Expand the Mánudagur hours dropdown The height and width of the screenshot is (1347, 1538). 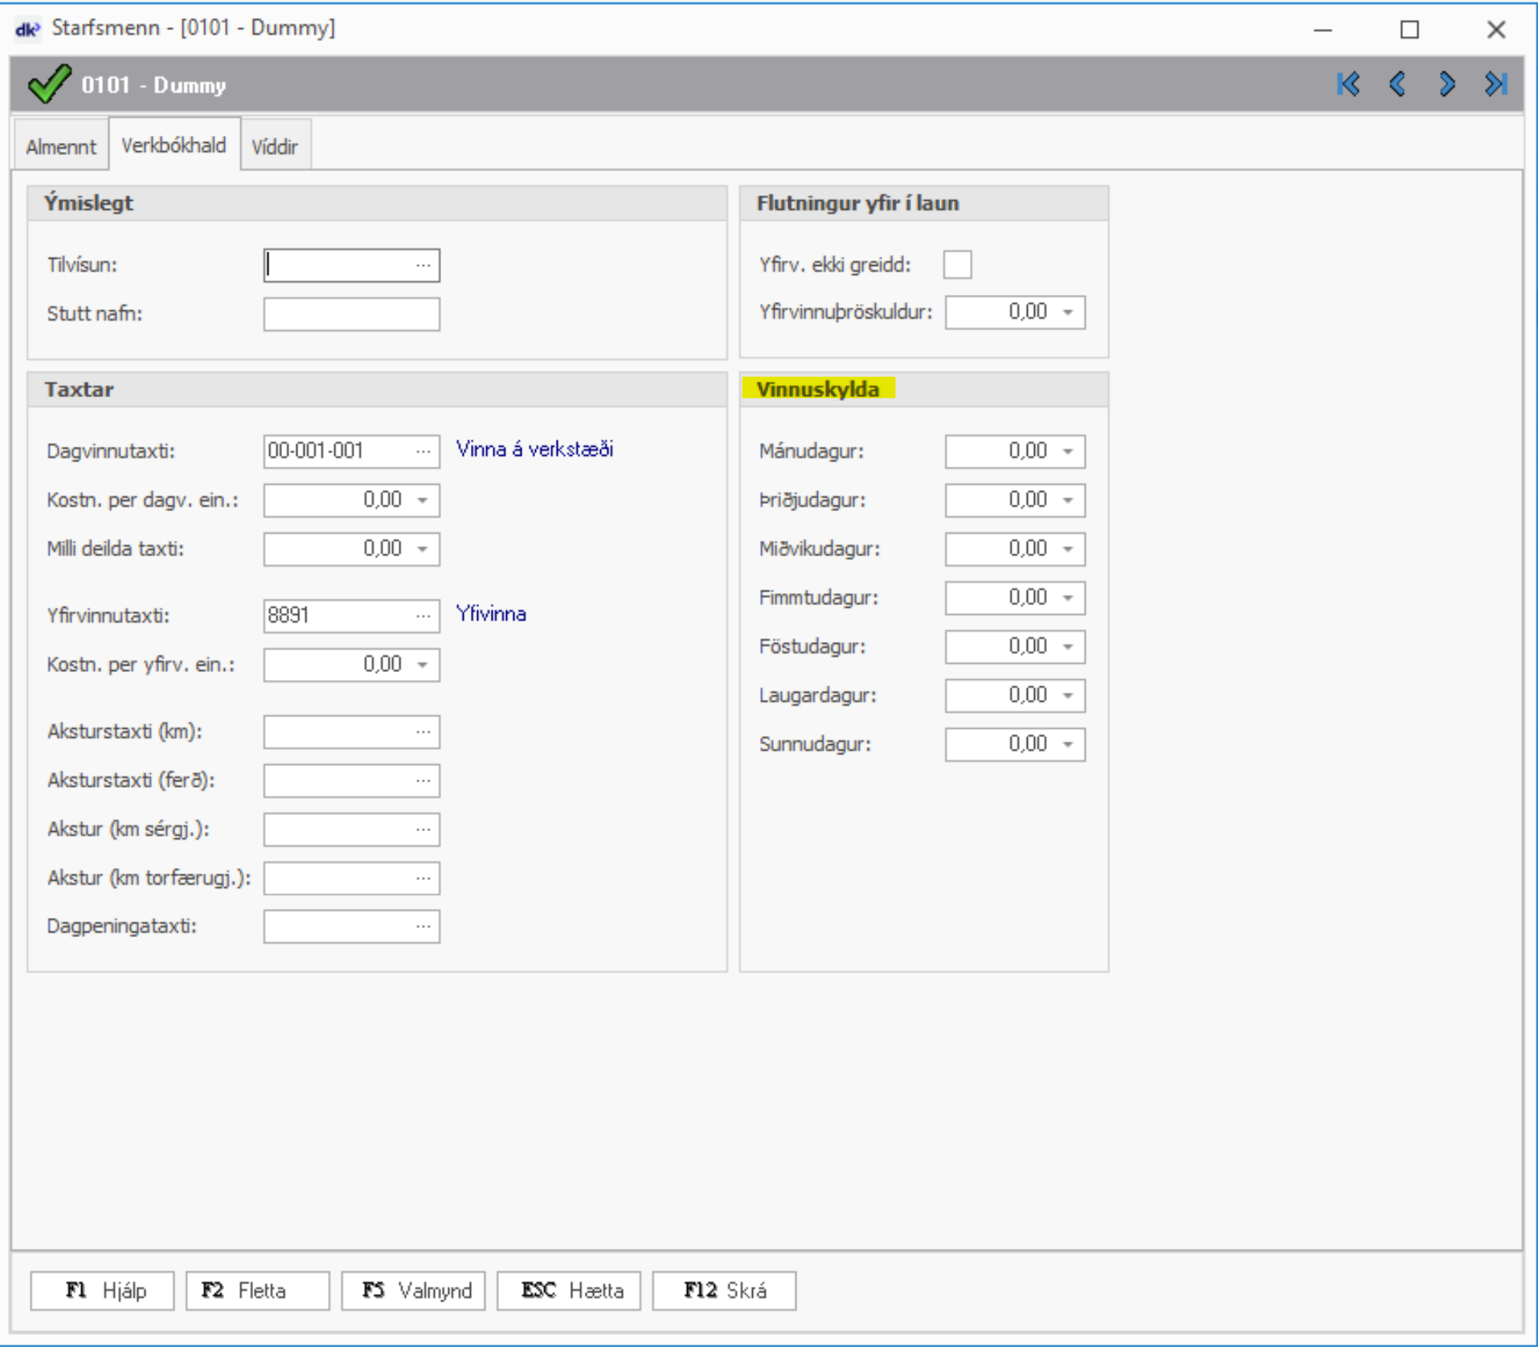coord(1068,452)
